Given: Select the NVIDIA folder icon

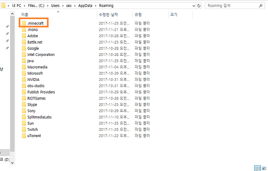Looking at the screenshot, I should pos(24,79).
